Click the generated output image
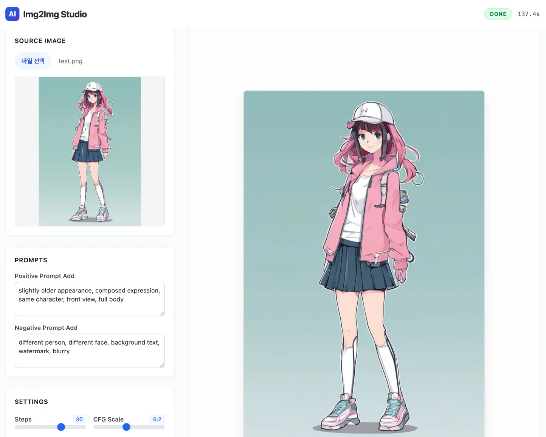546x437 pixels. click(x=364, y=264)
